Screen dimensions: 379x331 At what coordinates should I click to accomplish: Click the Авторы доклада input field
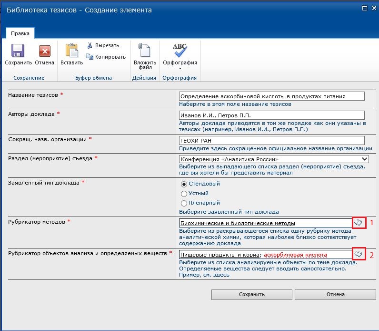pos(272,115)
